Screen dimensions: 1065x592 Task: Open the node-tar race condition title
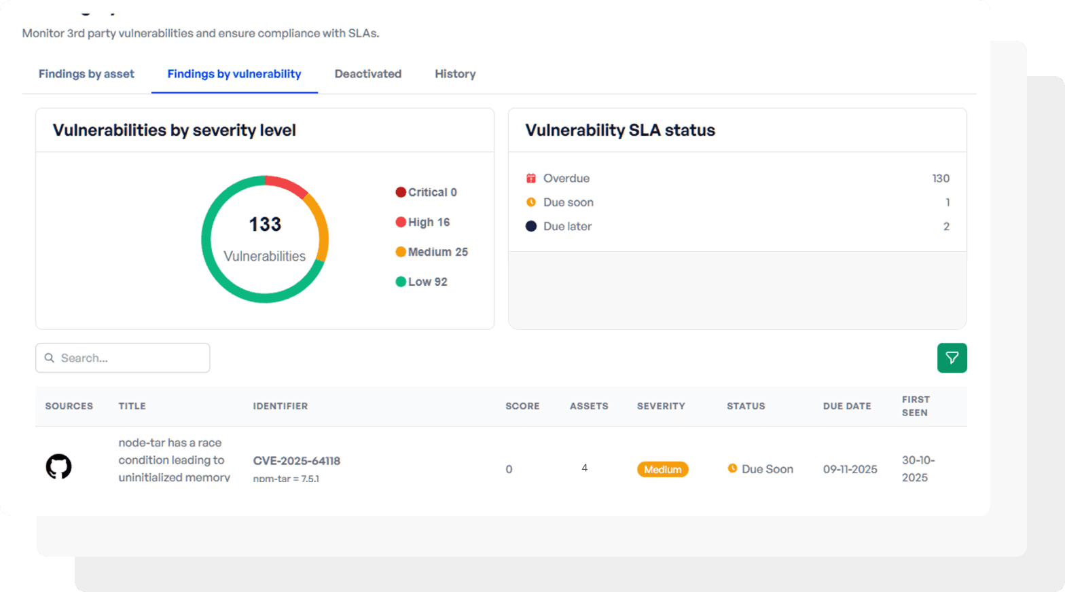pyautogui.click(x=175, y=460)
